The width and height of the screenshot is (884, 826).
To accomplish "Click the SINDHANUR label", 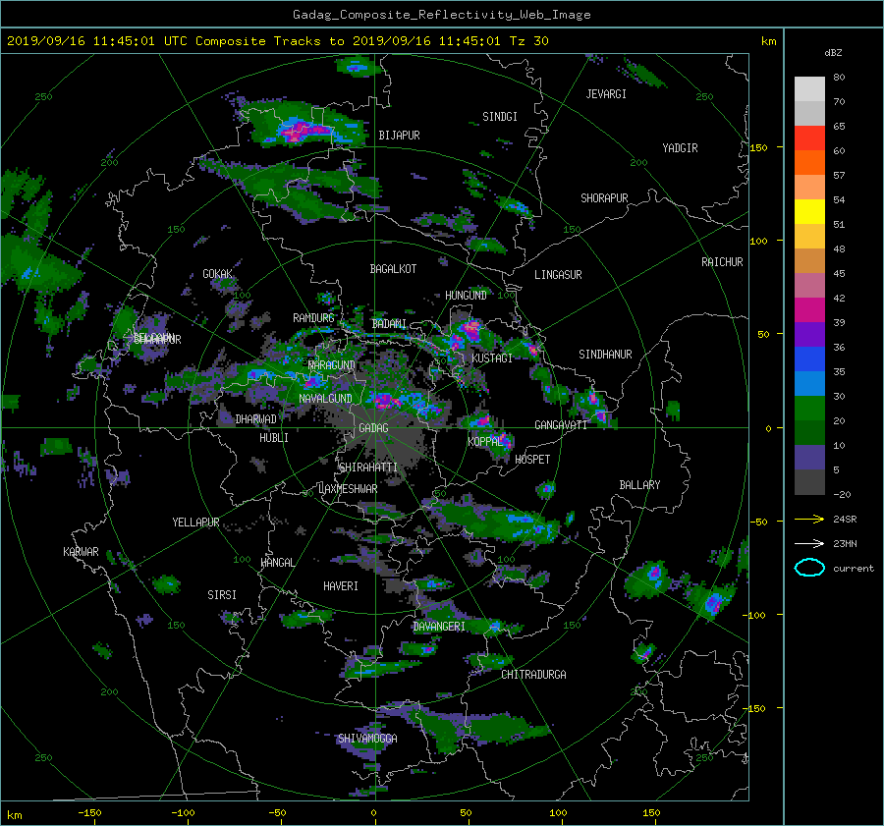I will click(605, 355).
